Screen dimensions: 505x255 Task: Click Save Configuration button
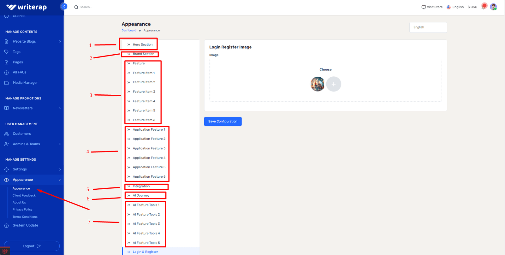point(223,122)
